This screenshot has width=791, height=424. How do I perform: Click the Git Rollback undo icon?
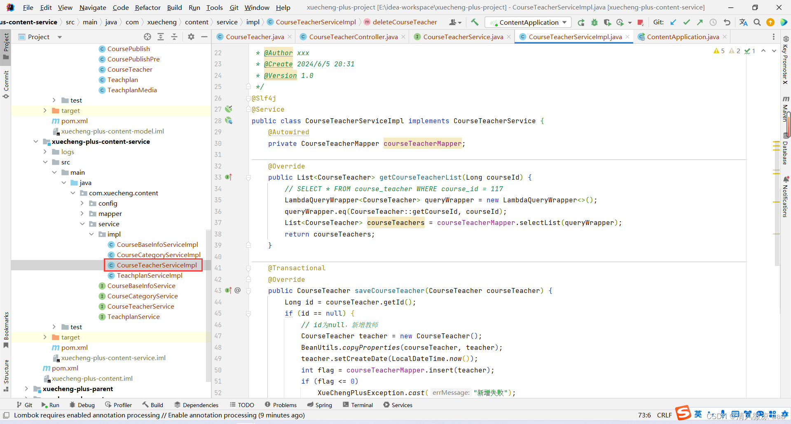727,22
